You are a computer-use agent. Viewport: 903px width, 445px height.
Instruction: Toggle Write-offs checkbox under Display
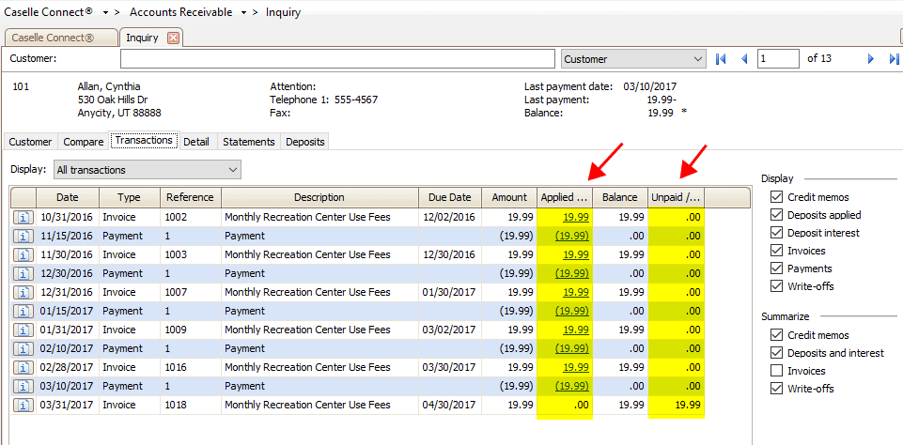point(776,286)
